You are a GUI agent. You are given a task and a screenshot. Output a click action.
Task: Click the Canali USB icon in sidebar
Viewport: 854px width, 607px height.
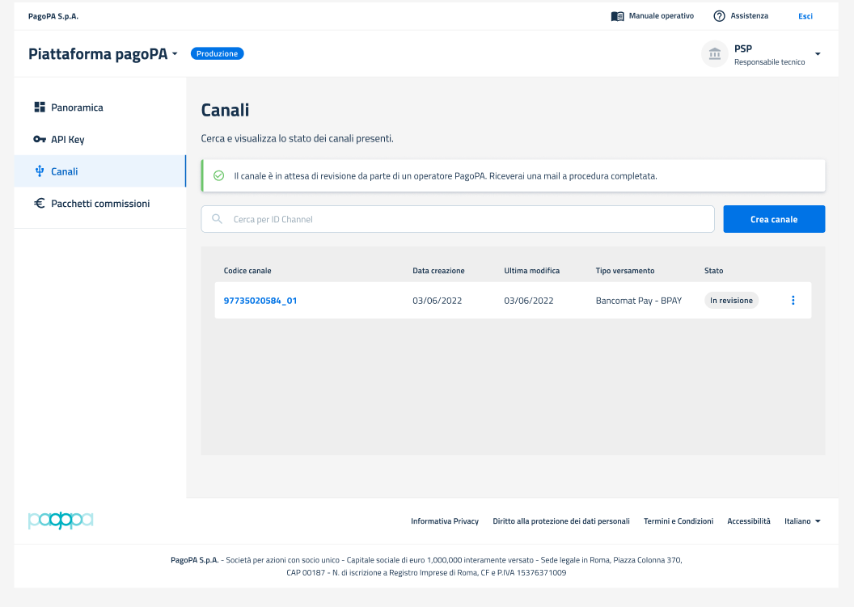coord(40,171)
